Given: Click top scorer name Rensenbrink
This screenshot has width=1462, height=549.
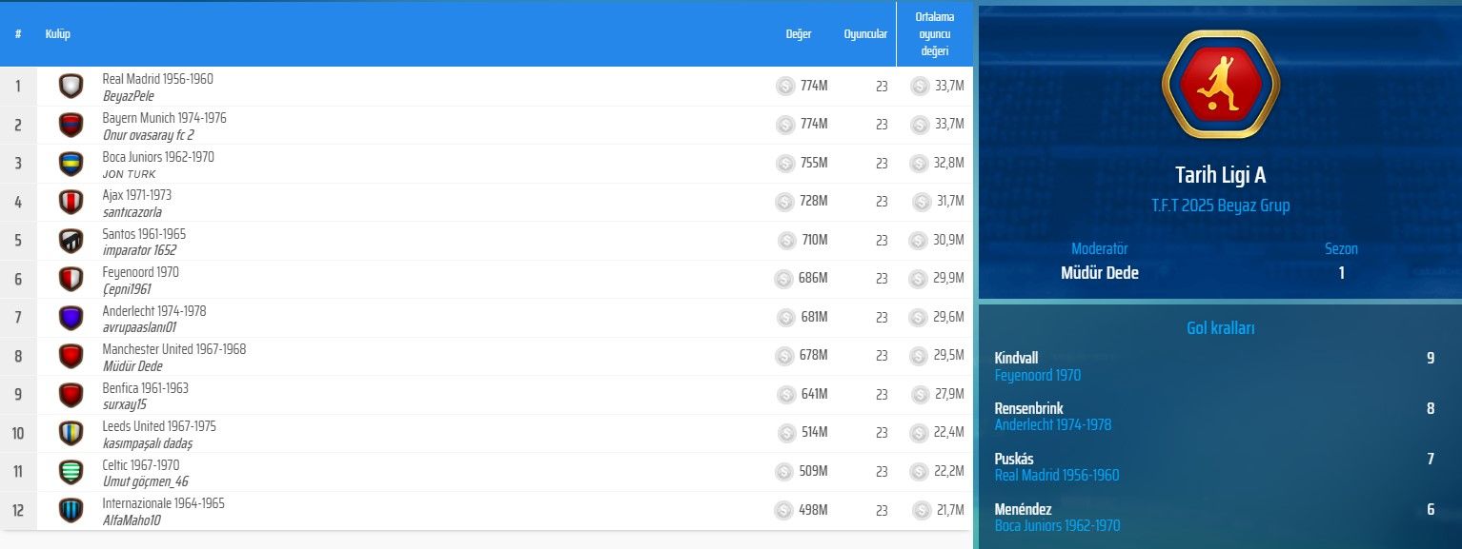Looking at the screenshot, I should point(1028,409).
